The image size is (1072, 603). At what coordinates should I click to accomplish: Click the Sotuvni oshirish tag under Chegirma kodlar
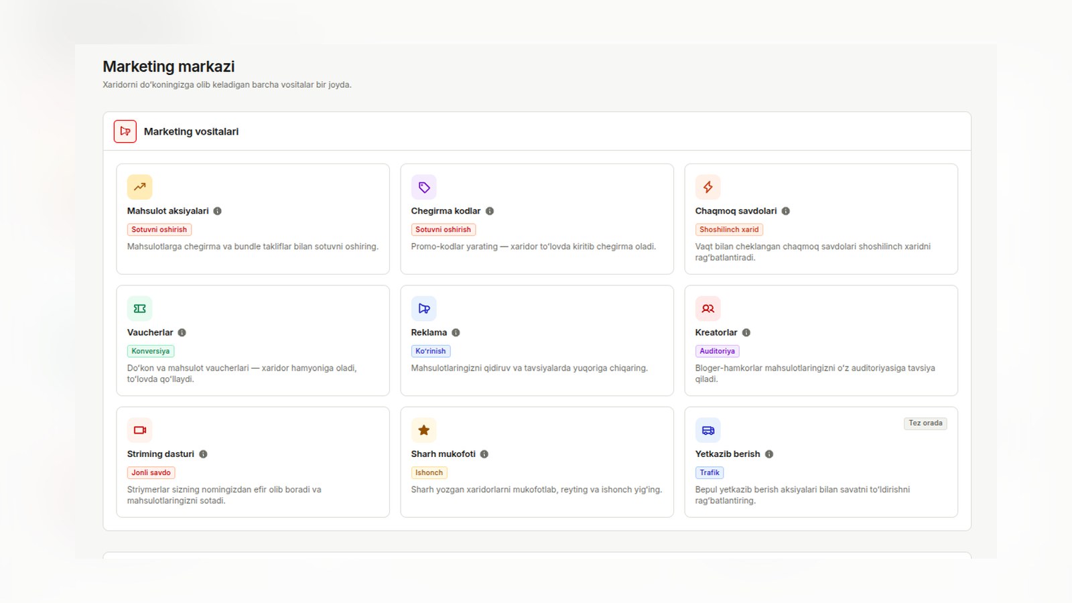(x=443, y=230)
